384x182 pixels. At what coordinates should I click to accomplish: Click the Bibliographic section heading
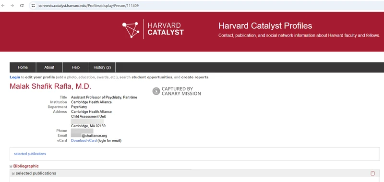click(x=26, y=166)
